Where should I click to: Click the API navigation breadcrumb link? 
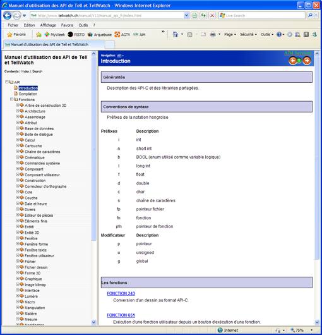pyautogui.click(x=119, y=56)
